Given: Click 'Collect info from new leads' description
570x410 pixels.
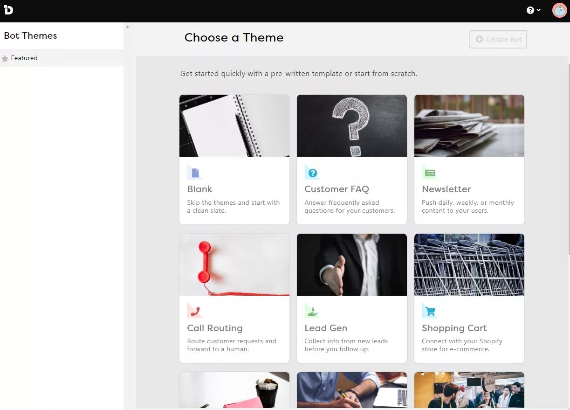Looking at the screenshot, I should tap(346, 345).
